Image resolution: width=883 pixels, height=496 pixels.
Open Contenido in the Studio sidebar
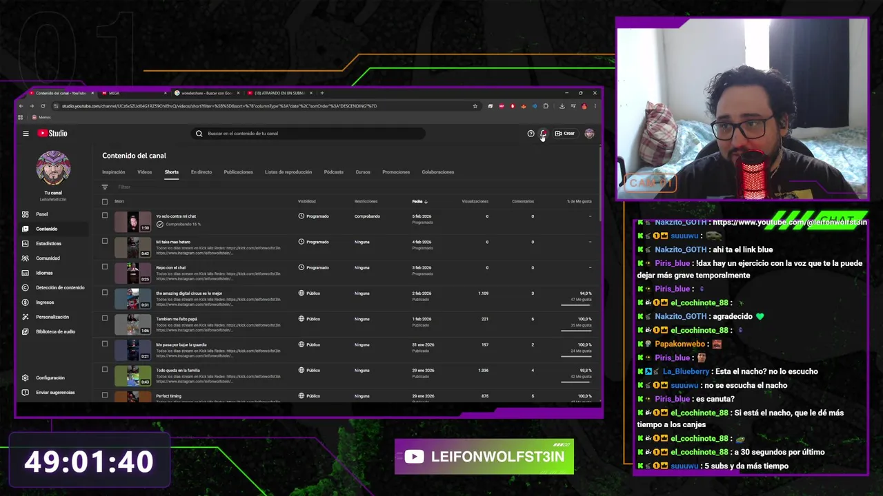tap(46, 229)
